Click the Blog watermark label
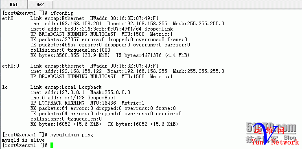Image resolution: width=302 pixels, height=149 pixels. click(290, 138)
